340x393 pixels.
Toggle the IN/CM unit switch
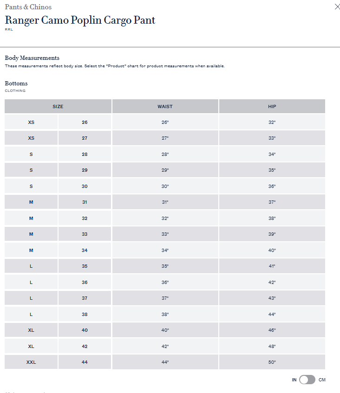(x=307, y=380)
